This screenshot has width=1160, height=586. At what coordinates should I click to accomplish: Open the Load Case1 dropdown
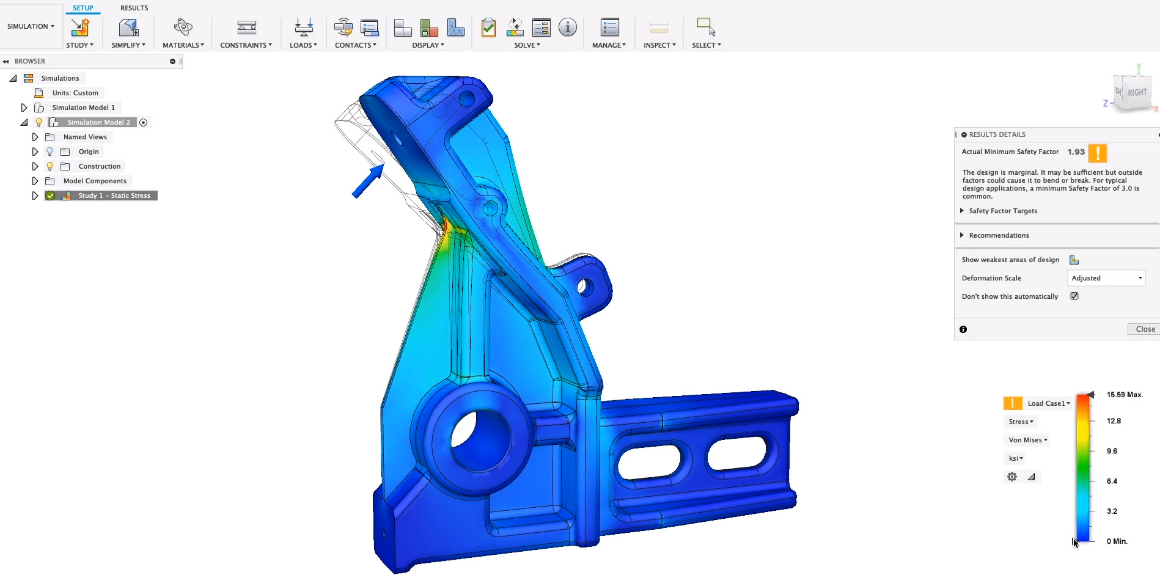[x=1049, y=403]
